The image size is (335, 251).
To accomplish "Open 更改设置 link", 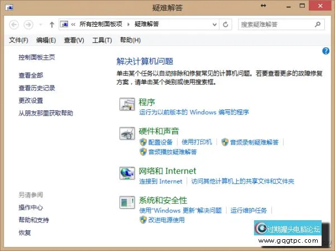I will point(31,100).
